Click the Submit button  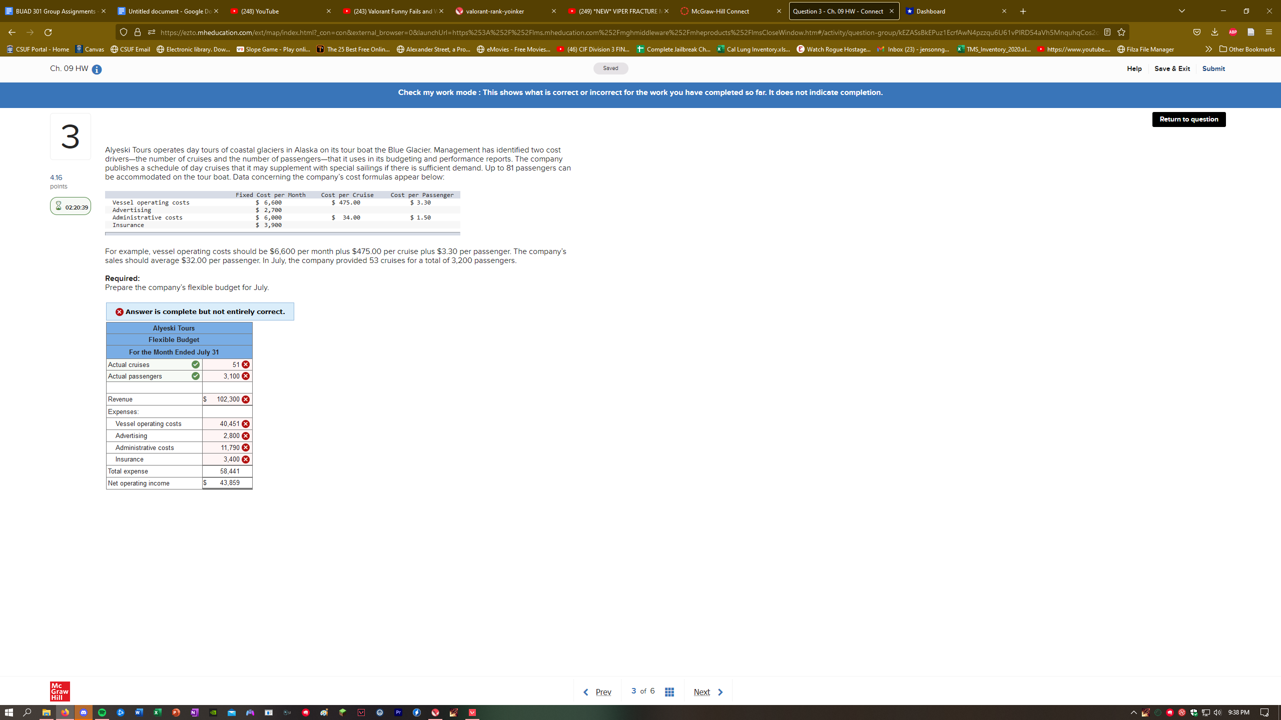tap(1213, 68)
